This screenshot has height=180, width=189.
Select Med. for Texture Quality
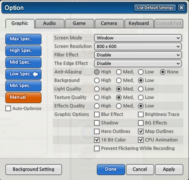[x=119, y=97]
